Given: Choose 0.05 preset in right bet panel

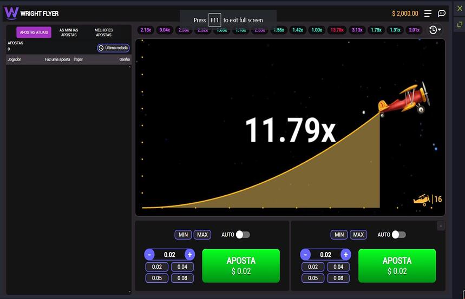Looking at the screenshot, I should tap(313, 278).
